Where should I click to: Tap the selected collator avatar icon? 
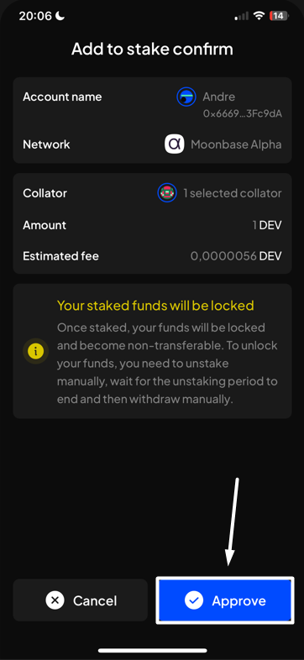167,193
